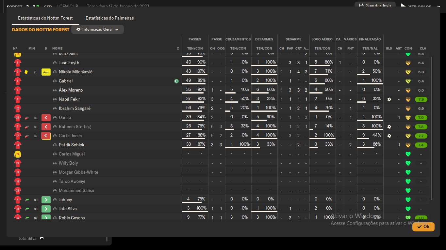Screen dimensions: 446x250
Task: Click Ibrahim Sangaré's 56 passes 76% cell
Action: coord(195,109)
